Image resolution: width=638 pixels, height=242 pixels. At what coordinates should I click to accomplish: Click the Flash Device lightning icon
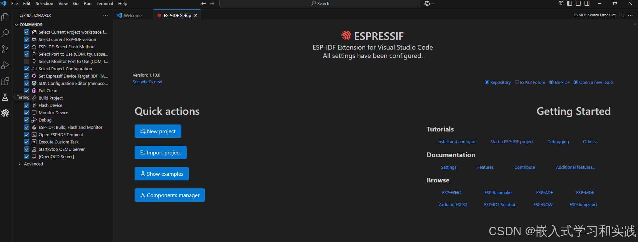pyautogui.click(x=34, y=105)
